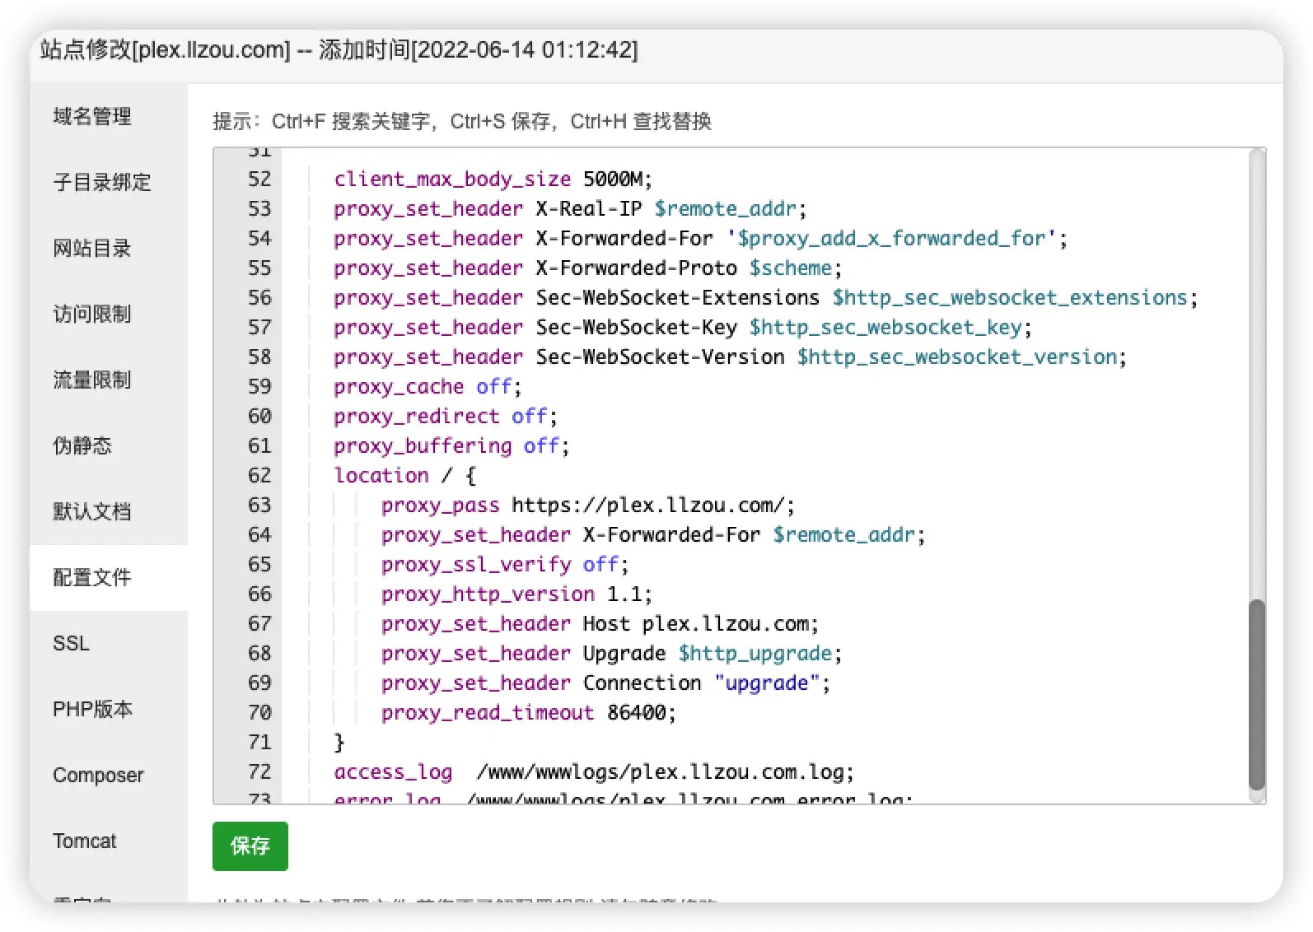Click the Upgrade $http_upgrade line
The width and height of the screenshot is (1313, 932).
611,653
